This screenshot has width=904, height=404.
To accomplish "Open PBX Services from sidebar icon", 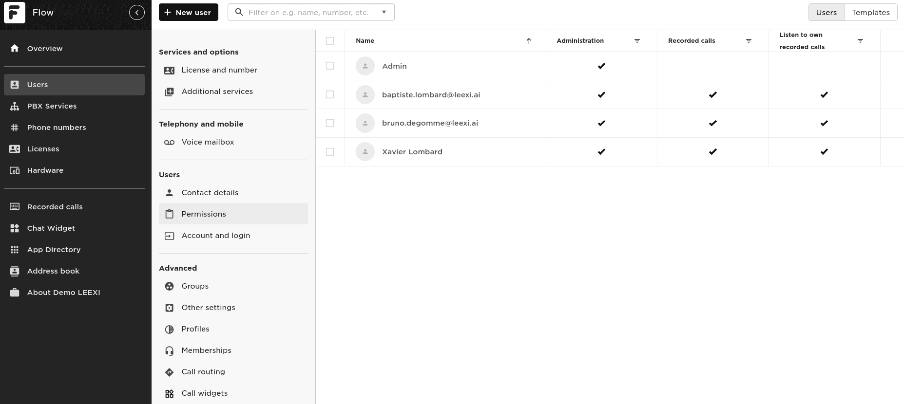I will [15, 106].
